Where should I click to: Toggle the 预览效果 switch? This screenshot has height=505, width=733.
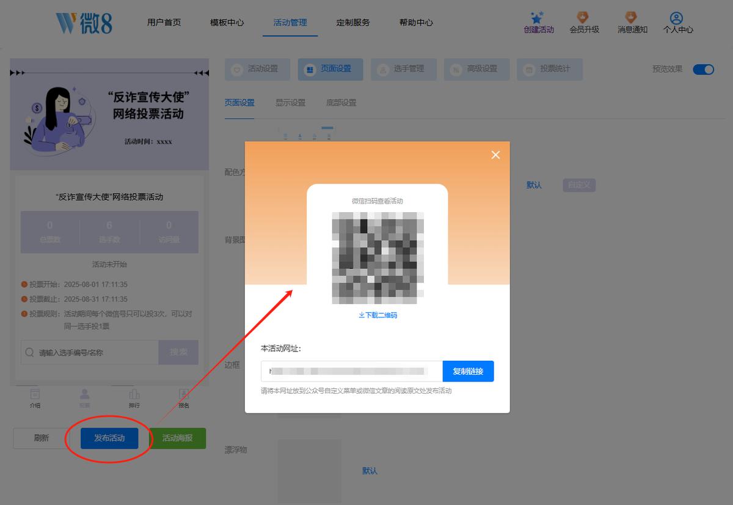(704, 69)
